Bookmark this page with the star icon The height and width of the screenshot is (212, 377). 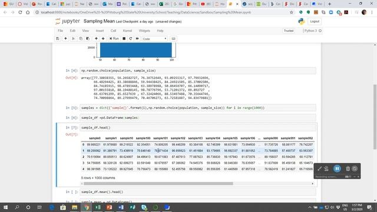pos(292,12)
